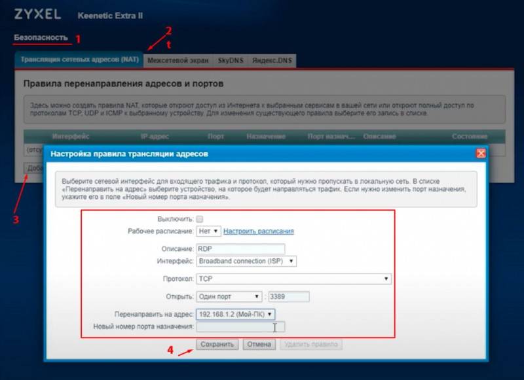The width and height of the screenshot is (524, 380).
Task: Toggle the Выключить checkbox
Action: tap(200, 219)
